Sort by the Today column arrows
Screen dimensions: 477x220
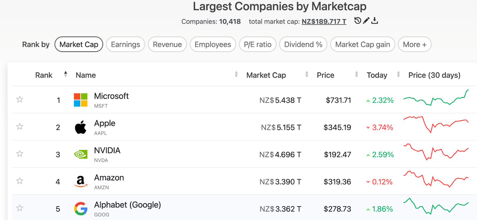pos(398,74)
